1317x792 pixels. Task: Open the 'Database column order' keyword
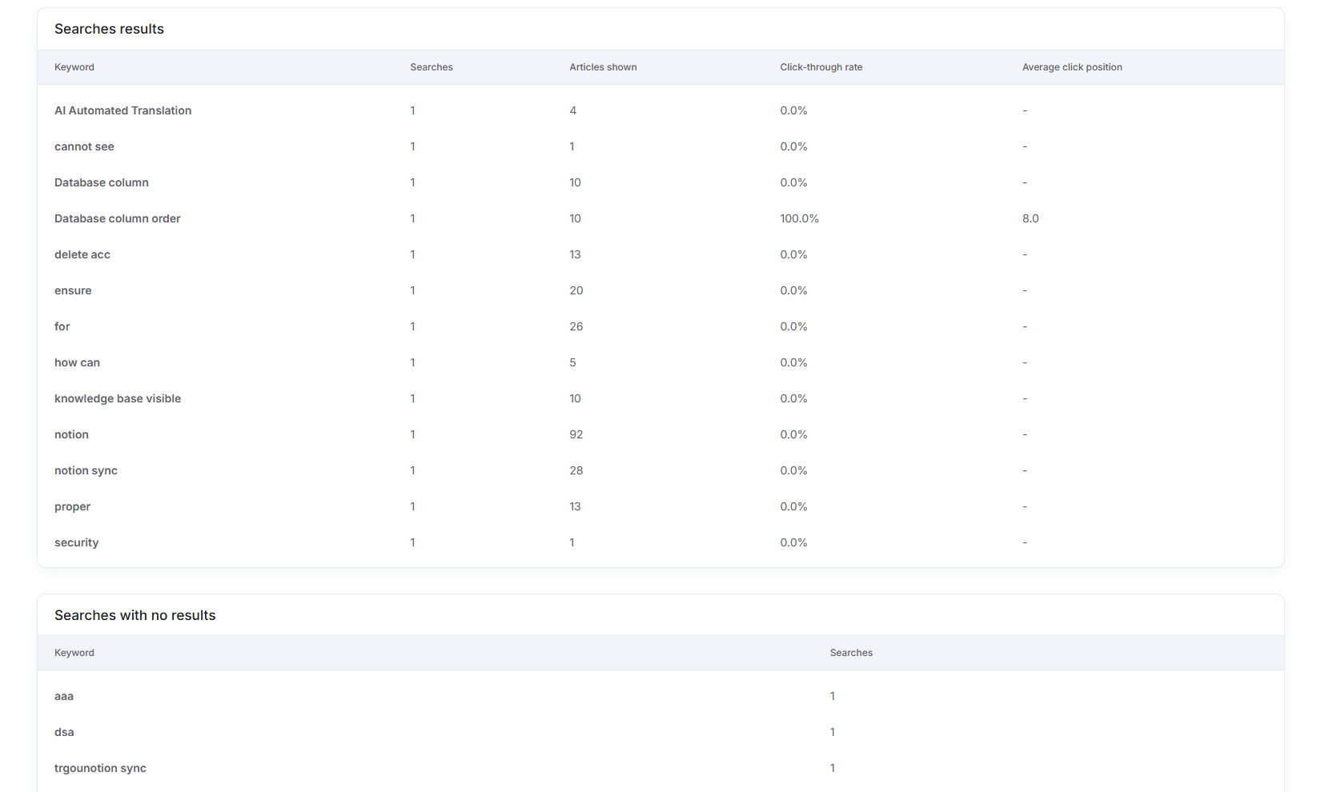coord(117,218)
